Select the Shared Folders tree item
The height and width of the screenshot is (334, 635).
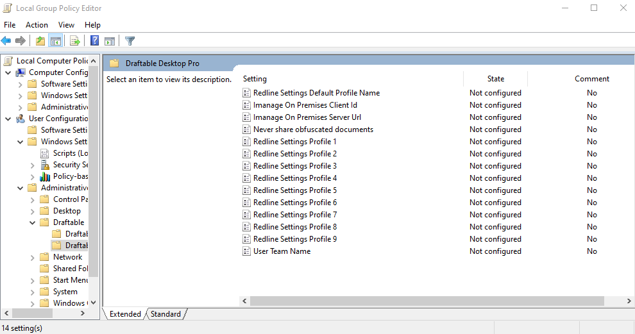tap(71, 269)
